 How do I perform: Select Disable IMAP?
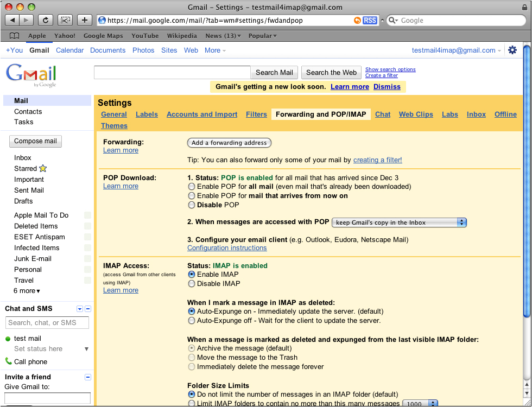(x=192, y=284)
